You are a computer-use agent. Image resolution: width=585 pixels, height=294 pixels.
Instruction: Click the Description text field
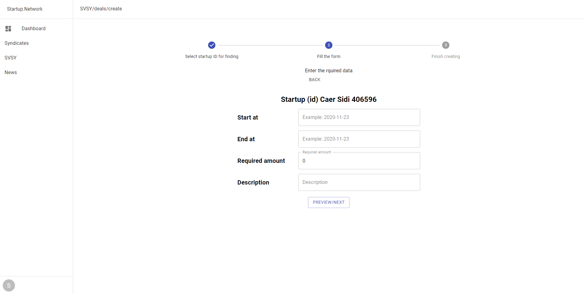point(359,182)
